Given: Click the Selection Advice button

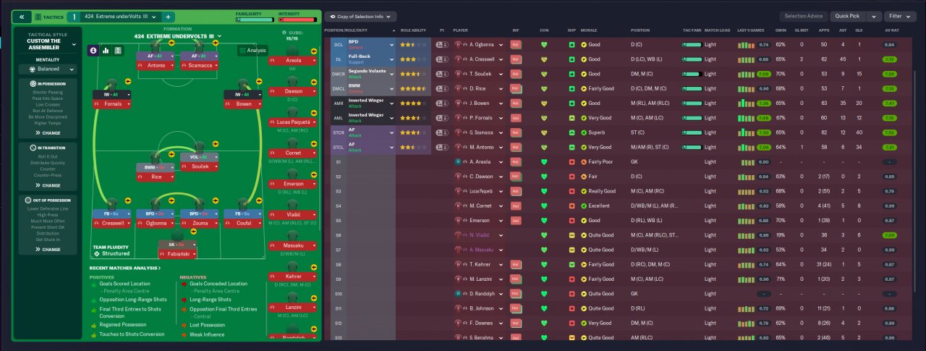Looking at the screenshot, I should point(804,16).
